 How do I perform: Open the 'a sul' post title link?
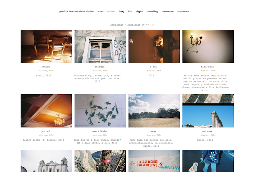153,67
